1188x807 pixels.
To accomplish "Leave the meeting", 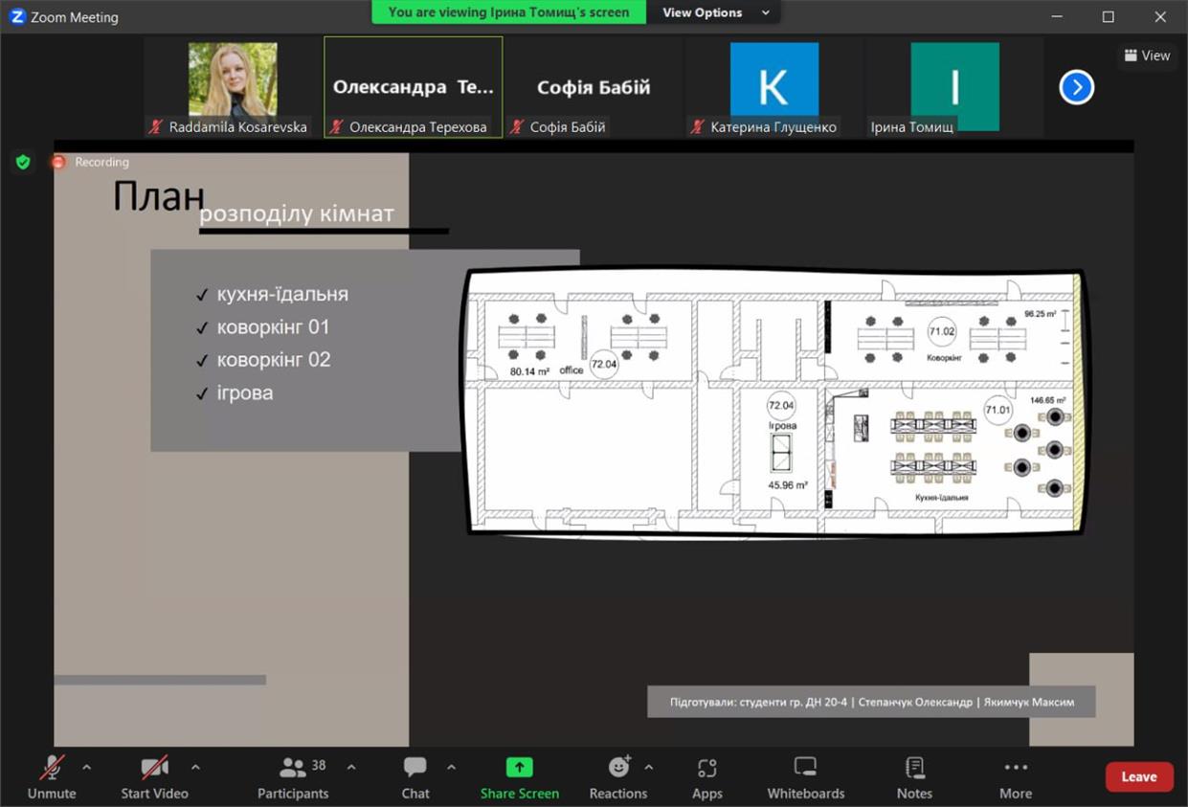I will click(x=1139, y=776).
